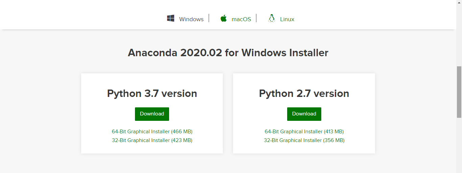The image size is (462, 173).
Task: Click the Anaconda 2020.02 for Windows Installer heading
Action: [228, 53]
